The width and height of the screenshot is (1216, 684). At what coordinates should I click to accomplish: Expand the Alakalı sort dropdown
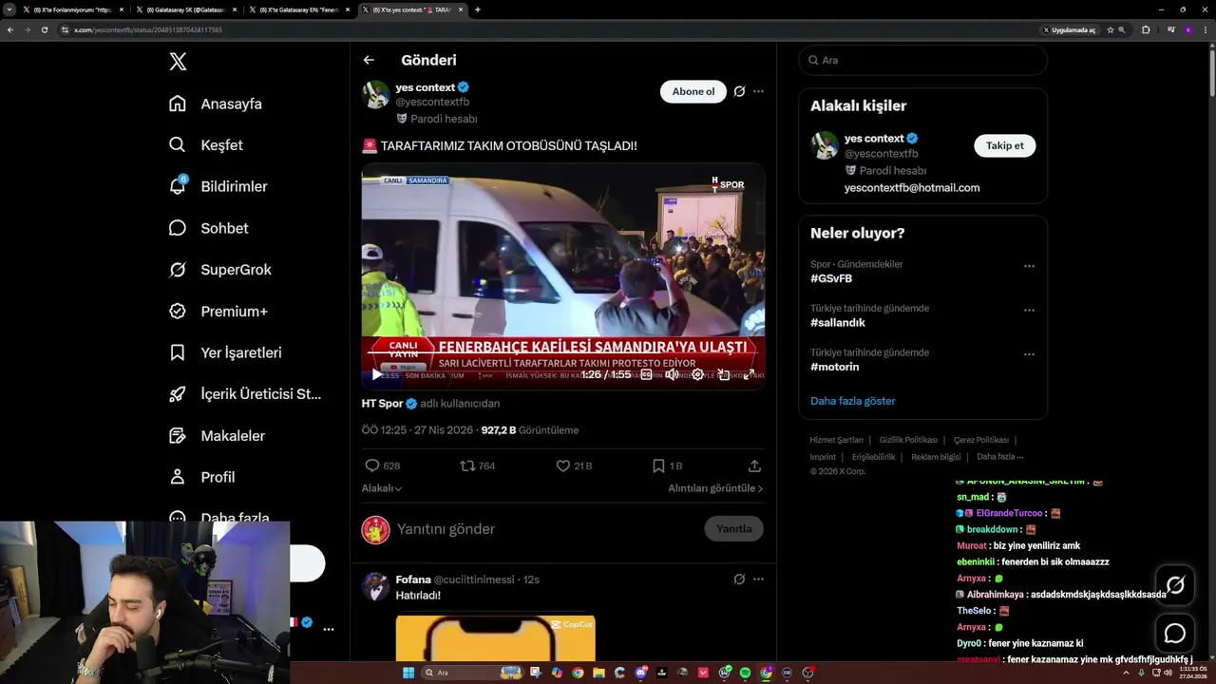[382, 488]
